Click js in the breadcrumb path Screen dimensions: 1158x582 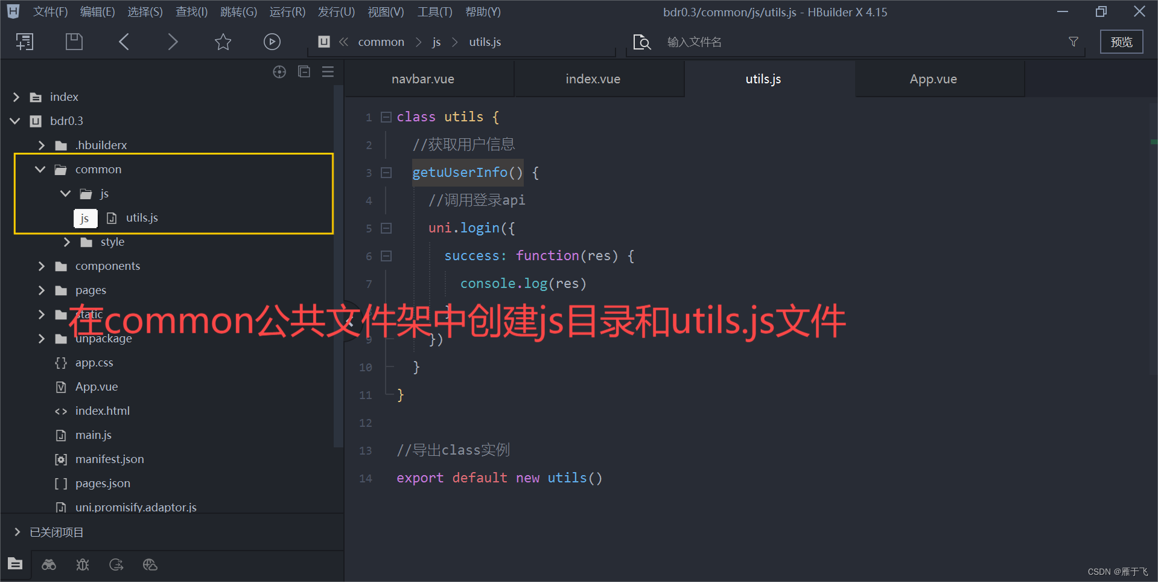pyautogui.click(x=436, y=42)
